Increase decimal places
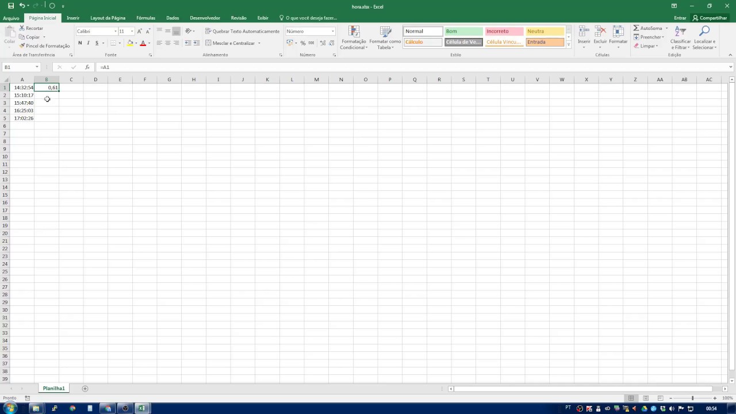 point(323,43)
